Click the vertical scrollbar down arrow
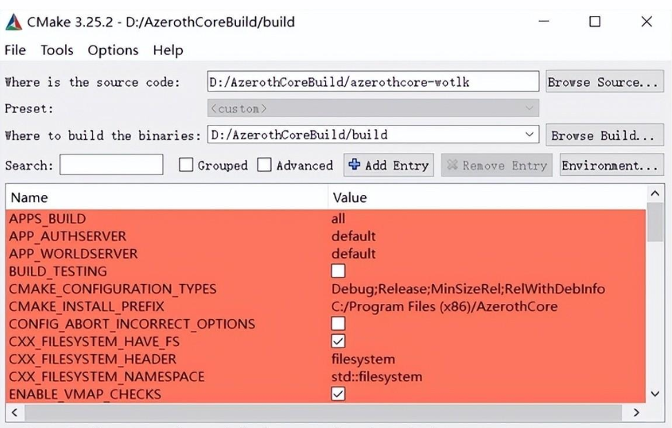 pos(655,394)
